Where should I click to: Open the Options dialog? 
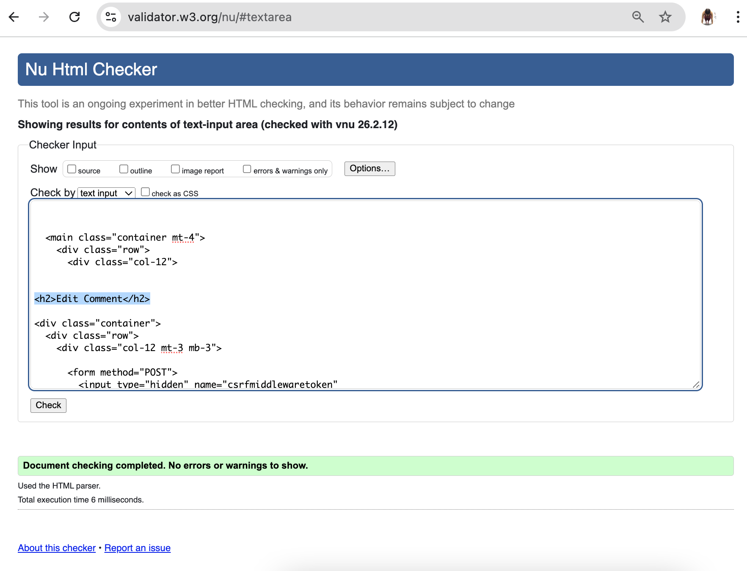coord(369,168)
